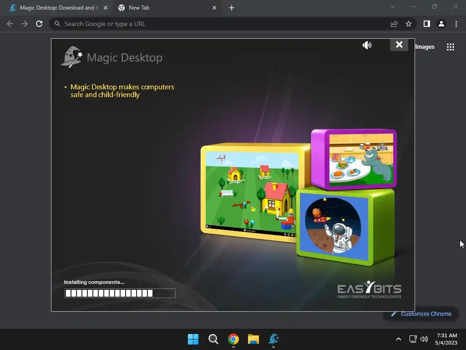Bookmark this tab with the star icon
This screenshot has width=466, height=350.
(x=409, y=24)
